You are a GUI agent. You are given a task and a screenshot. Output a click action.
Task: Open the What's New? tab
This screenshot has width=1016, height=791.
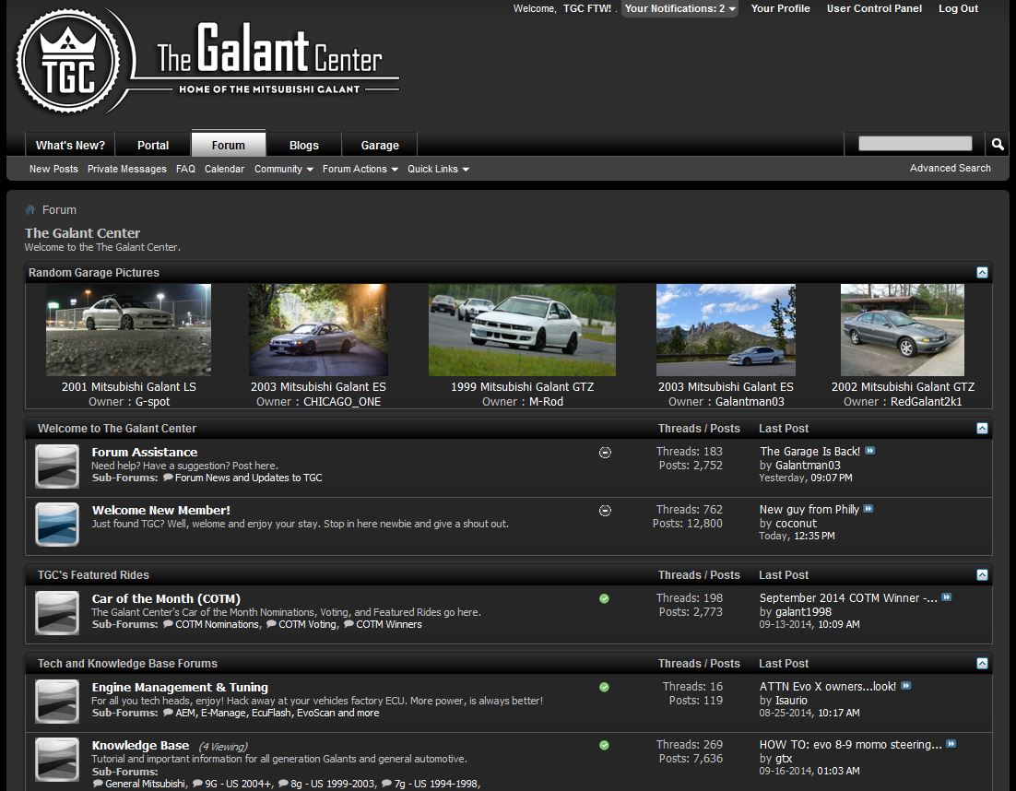tap(70, 145)
